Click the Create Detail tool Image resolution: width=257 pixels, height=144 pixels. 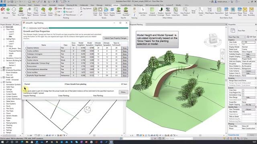(50, 12)
